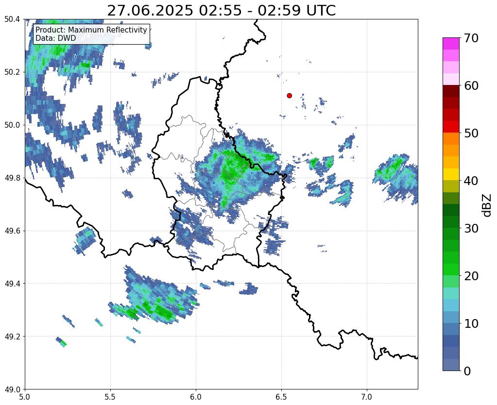This screenshot has height=405, width=497.
Task: Click the longitude 6.0 axis label
Action: tap(196, 397)
